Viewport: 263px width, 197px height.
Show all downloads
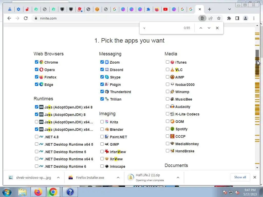[240, 177]
